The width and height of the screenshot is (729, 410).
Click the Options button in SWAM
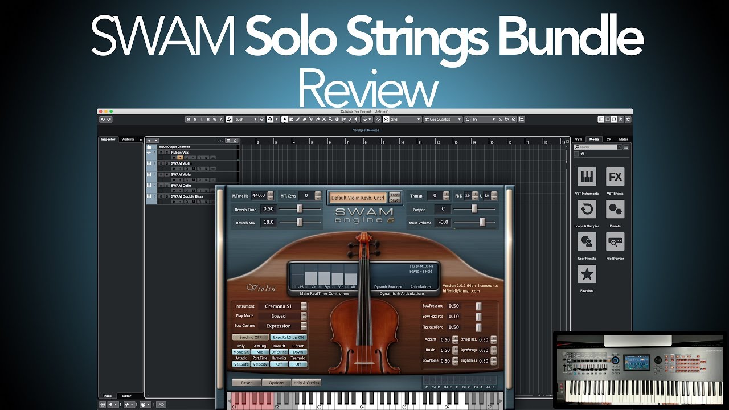[x=276, y=383]
